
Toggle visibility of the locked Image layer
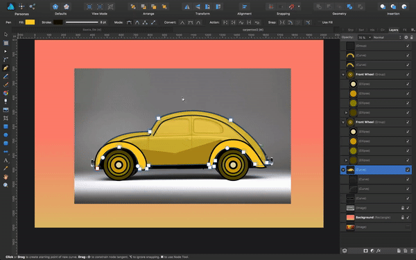(408, 208)
